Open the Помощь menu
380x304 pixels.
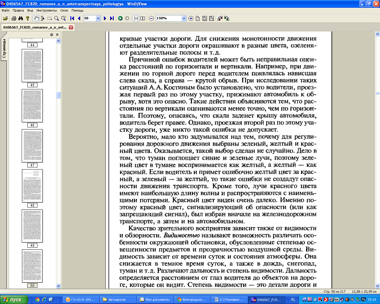77,10
